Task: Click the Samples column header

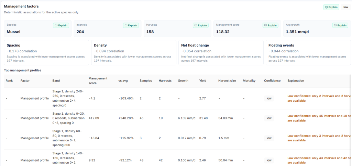Action: tap(146, 81)
